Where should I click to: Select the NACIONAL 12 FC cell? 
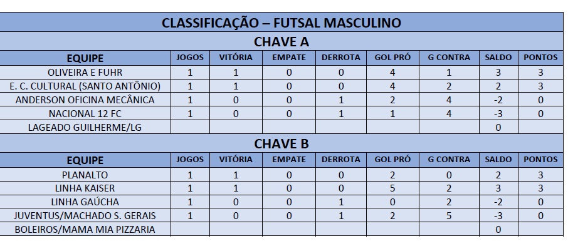85,114
